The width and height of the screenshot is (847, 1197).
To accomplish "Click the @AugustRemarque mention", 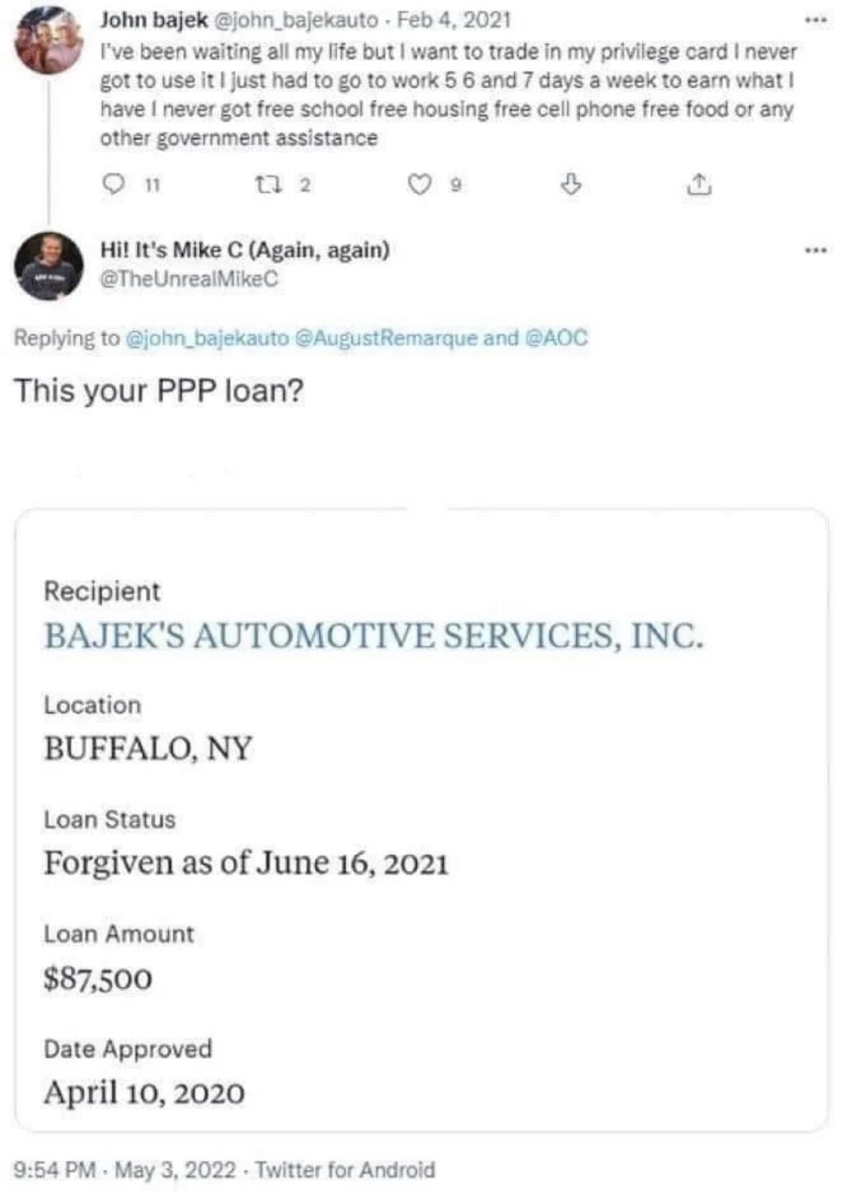I will [386, 338].
